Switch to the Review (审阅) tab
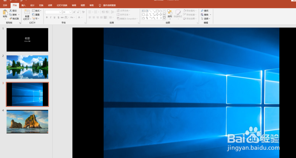Image resolution: width=296 pixels, height=158 pixels. pyautogui.click(x=74, y=5)
